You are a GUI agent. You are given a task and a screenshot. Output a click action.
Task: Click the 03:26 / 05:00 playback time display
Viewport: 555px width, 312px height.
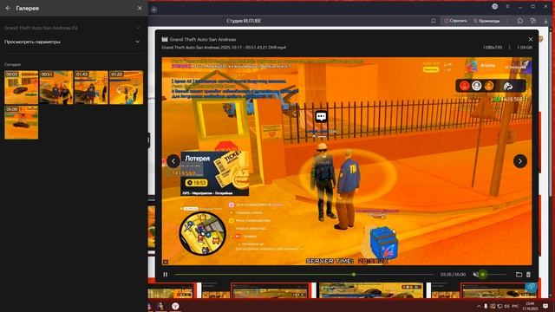(x=453, y=275)
